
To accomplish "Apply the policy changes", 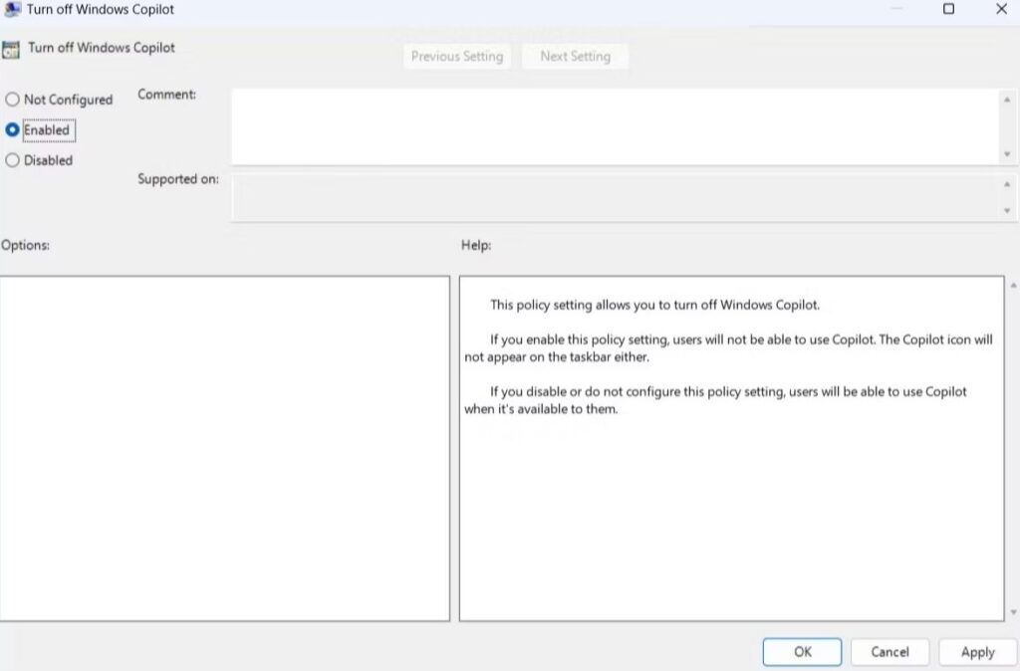I will [977, 652].
